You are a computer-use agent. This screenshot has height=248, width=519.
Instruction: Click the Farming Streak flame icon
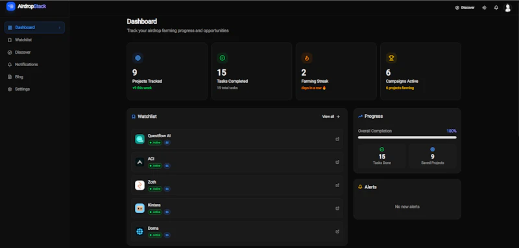pos(307,58)
